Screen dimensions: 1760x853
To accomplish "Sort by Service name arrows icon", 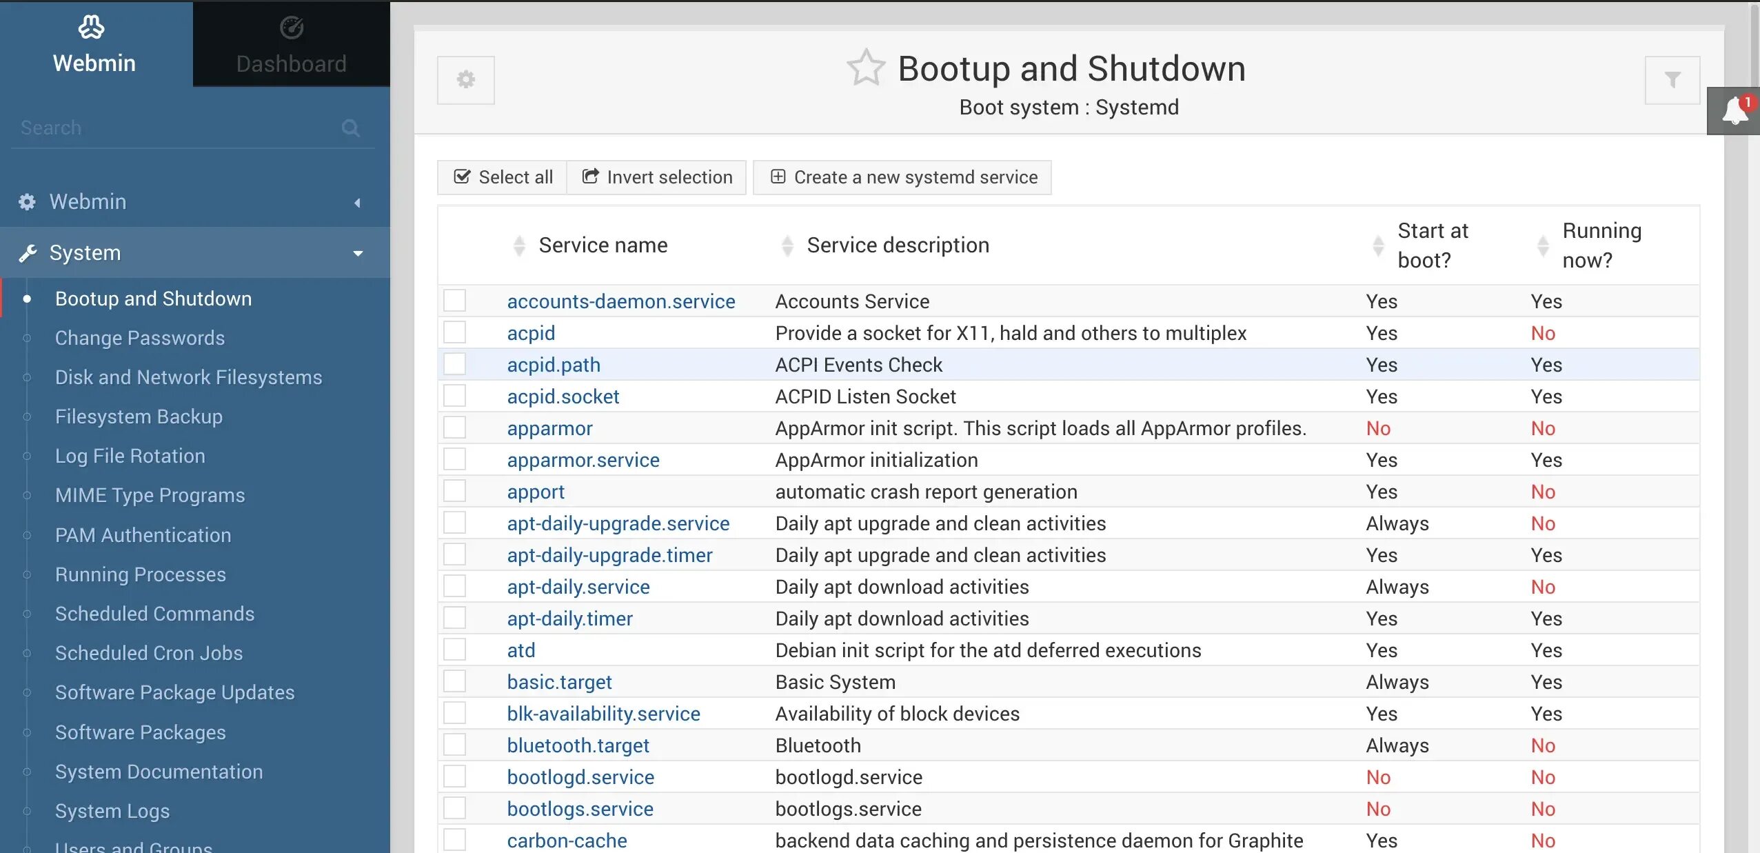I will pos(519,245).
